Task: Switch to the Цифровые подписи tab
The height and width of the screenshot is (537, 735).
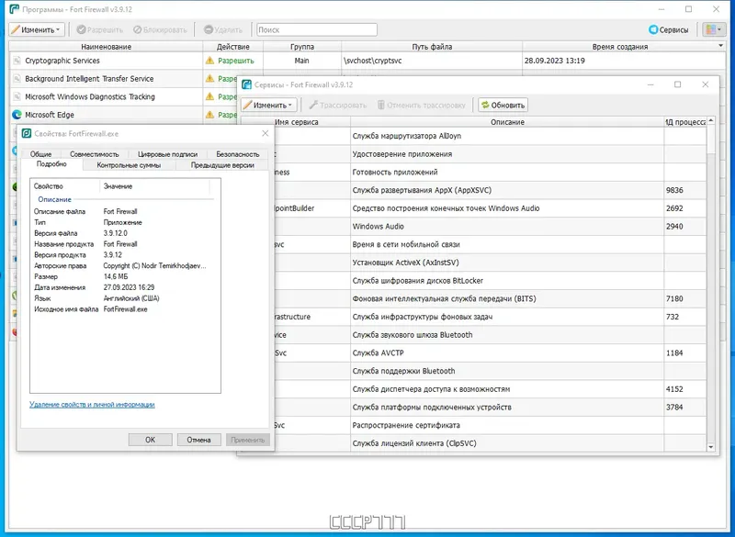Action: pyautogui.click(x=167, y=154)
